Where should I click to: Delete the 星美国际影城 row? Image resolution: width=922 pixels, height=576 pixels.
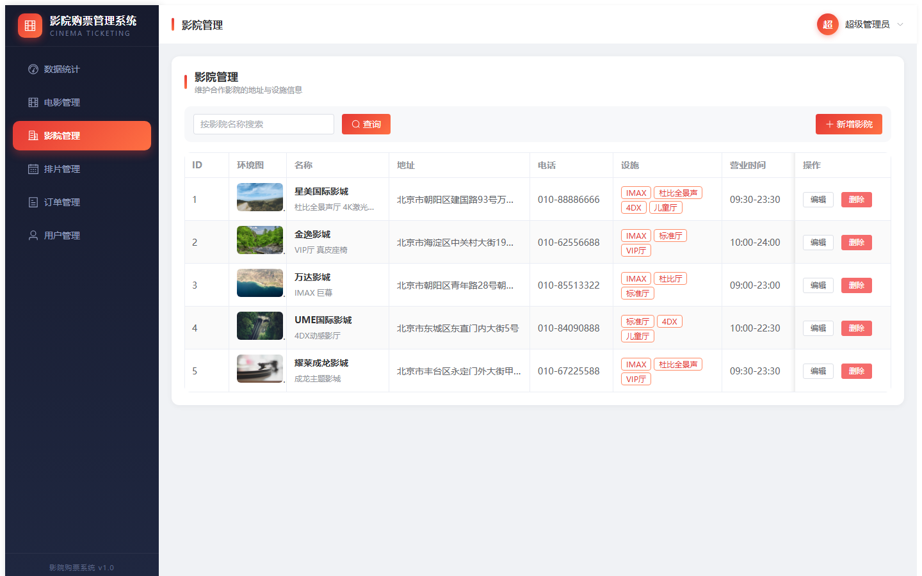coord(857,200)
